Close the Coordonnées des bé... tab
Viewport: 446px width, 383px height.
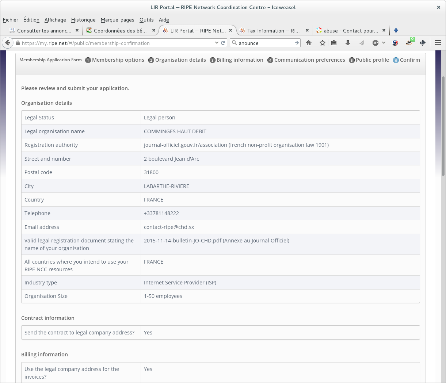tap(154, 31)
